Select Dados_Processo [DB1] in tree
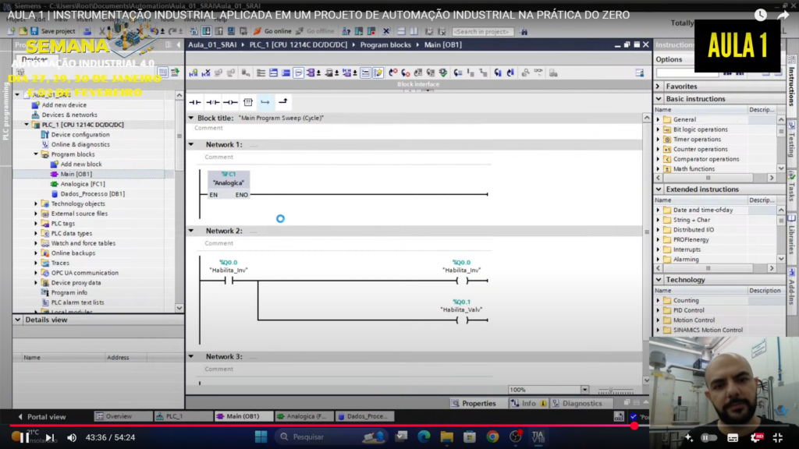 pos(92,194)
